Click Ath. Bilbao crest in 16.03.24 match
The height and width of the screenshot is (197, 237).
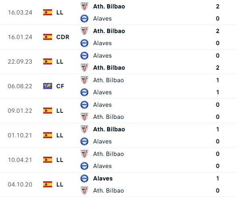pos(84,6)
